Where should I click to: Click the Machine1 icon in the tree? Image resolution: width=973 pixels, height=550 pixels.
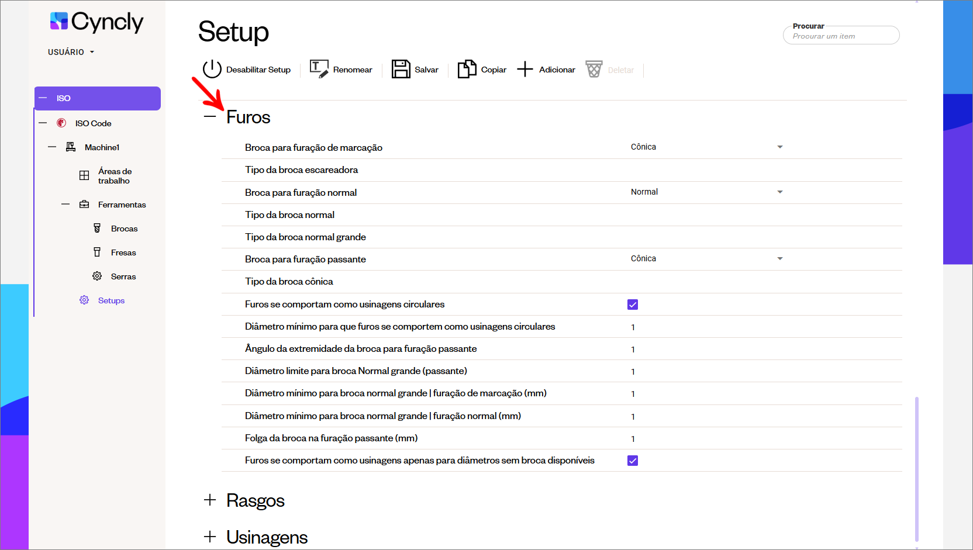pyautogui.click(x=71, y=147)
